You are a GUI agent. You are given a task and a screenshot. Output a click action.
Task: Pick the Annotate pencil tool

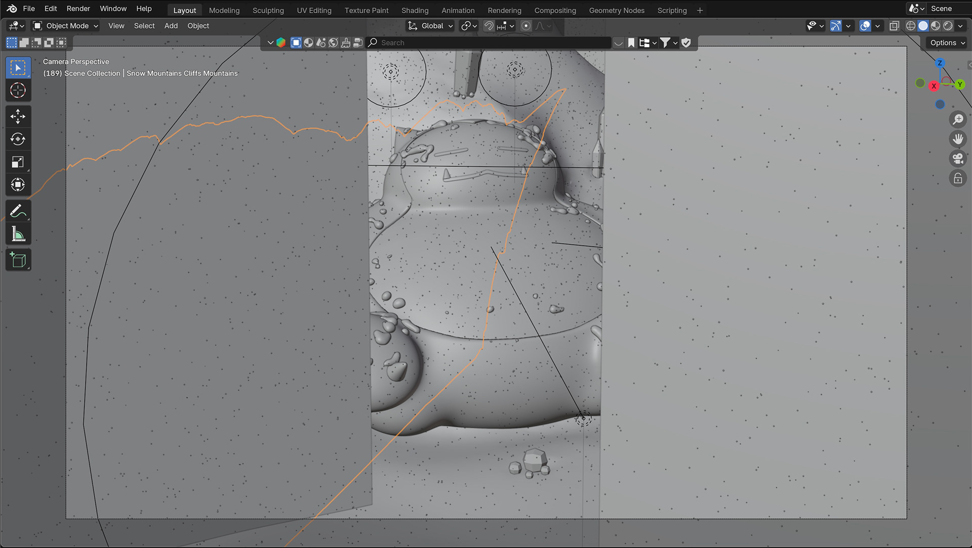click(18, 211)
